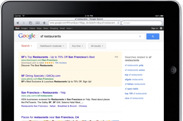Open the bookmarks book icon
The width and height of the screenshot is (183, 121).
37,23
